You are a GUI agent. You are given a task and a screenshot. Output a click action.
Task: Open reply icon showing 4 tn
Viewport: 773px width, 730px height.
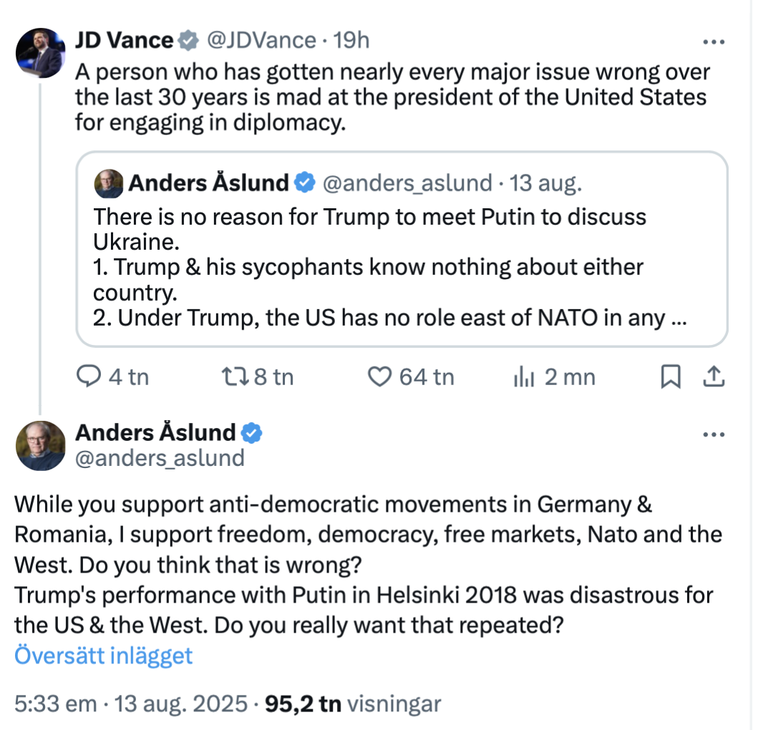(x=112, y=377)
